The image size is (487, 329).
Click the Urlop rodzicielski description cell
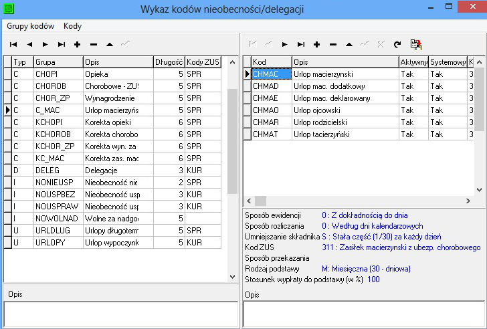[x=345, y=122]
